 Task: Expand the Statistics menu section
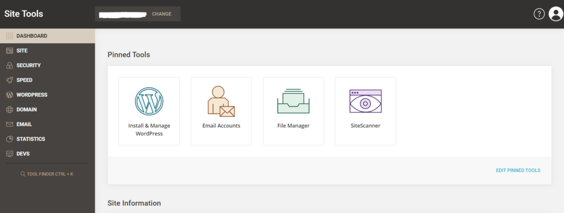tap(47, 139)
